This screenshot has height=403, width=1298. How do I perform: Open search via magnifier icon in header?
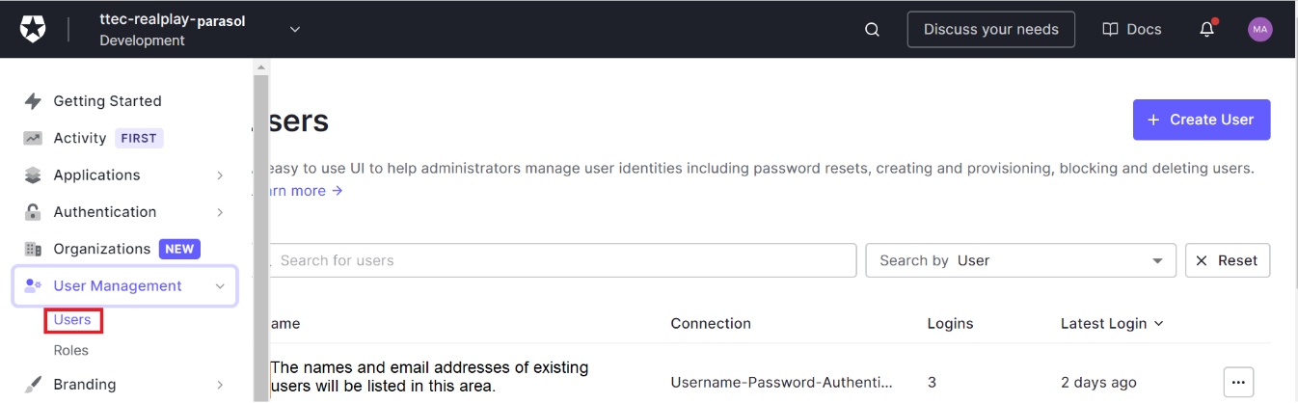872,29
